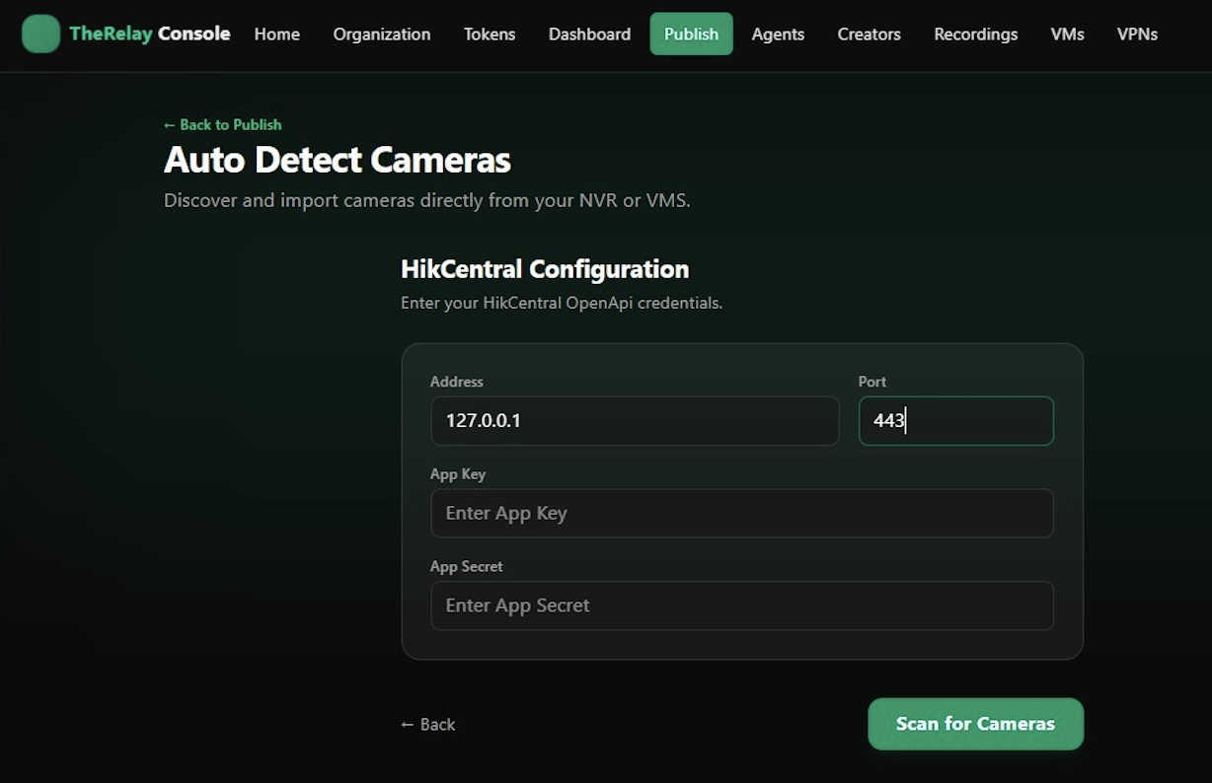Open the Recordings section

click(x=975, y=34)
